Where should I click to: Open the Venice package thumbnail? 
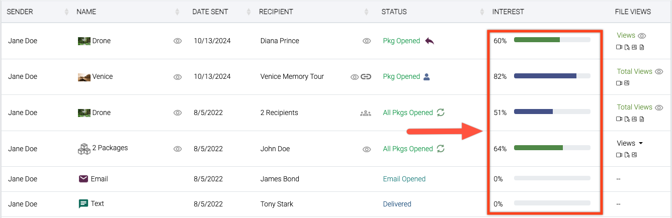coord(84,77)
